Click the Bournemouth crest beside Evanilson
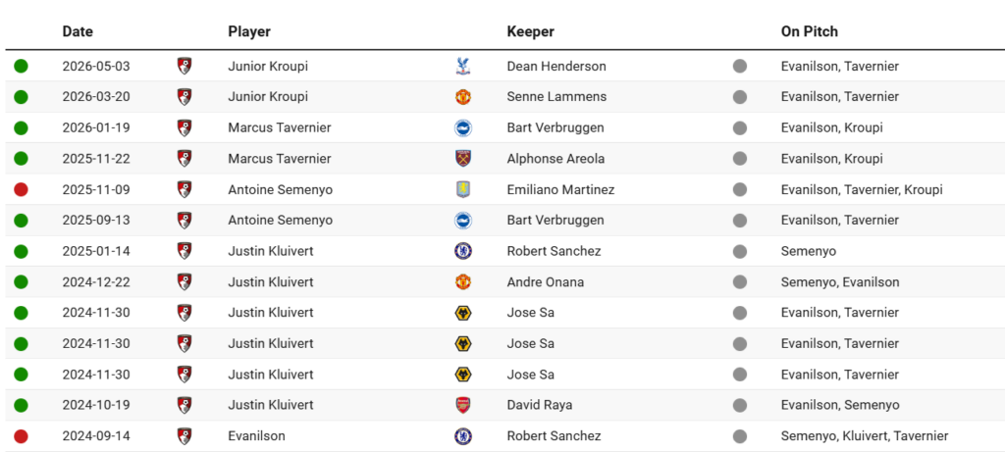Image resolution: width=1005 pixels, height=452 pixels. (185, 436)
